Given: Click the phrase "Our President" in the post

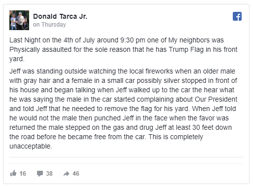Looking at the screenshot, I should [x=216, y=99].
